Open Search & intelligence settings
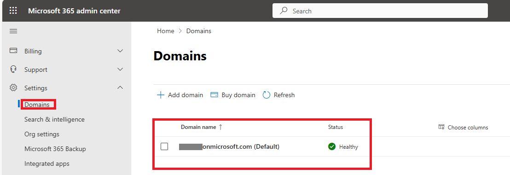510x175 pixels. tap(54, 119)
